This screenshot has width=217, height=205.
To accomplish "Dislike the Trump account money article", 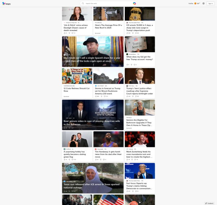I will [x=131, y=64].
